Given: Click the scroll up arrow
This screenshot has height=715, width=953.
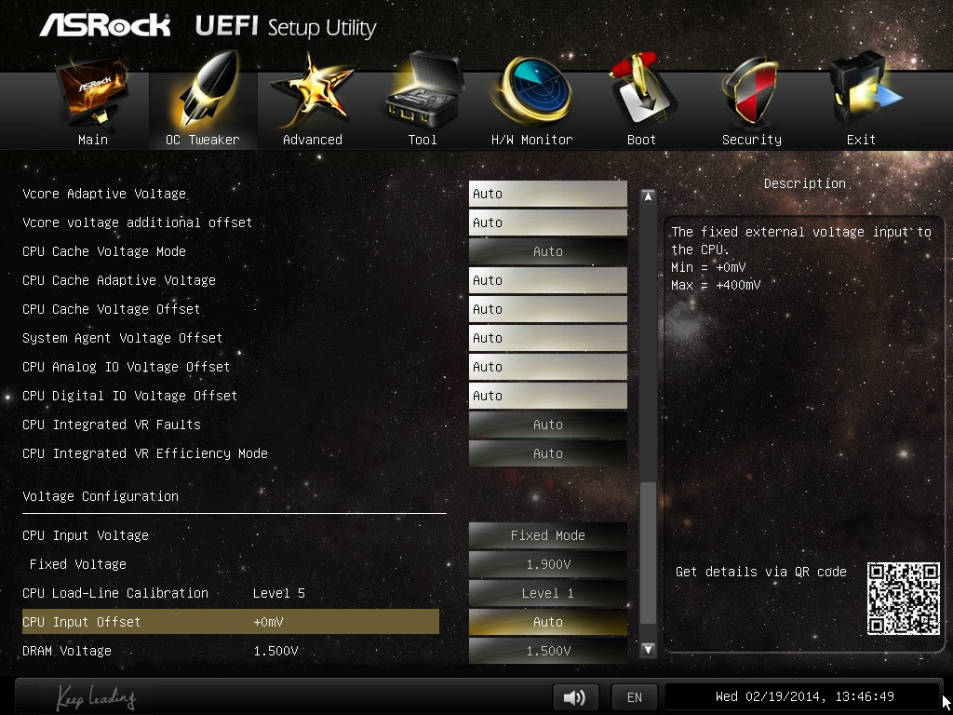Looking at the screenshot, I should 648,196.
